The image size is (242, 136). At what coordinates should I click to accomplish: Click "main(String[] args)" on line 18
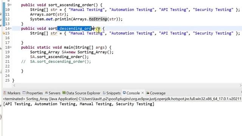(x=85, y=47)
